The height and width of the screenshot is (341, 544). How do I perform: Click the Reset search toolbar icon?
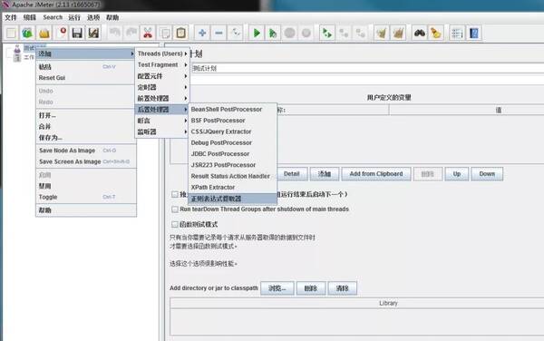click(436, 33)
